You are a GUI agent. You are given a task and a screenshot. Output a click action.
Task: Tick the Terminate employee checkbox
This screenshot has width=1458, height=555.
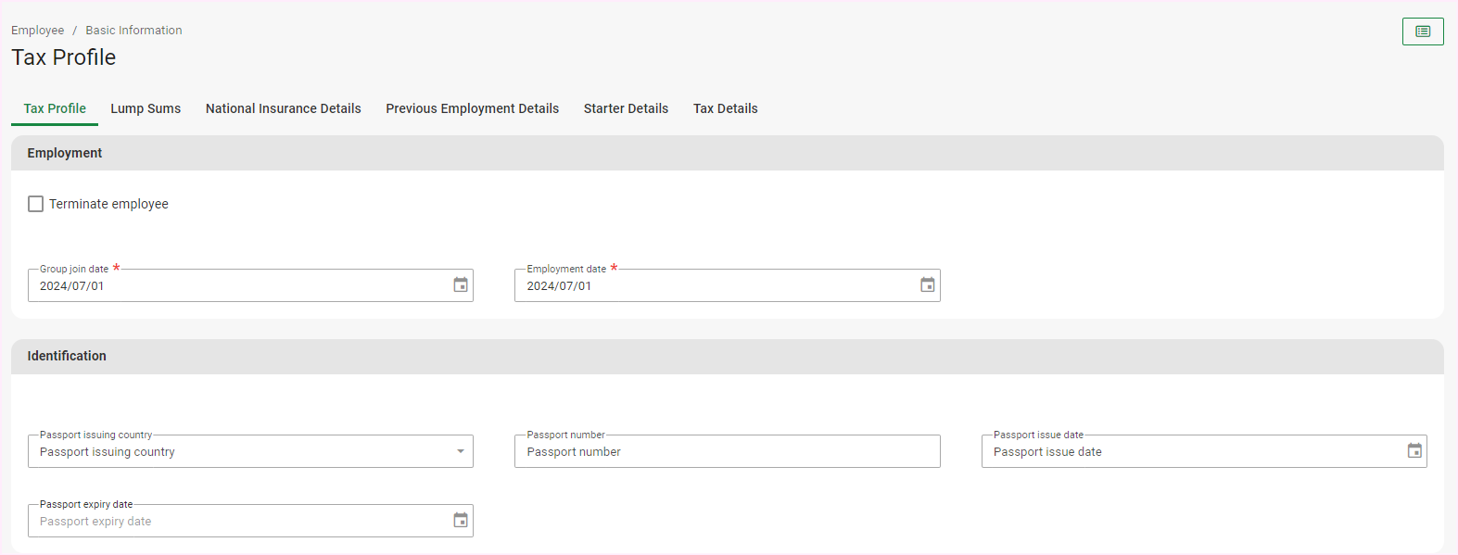click(36, 204)
